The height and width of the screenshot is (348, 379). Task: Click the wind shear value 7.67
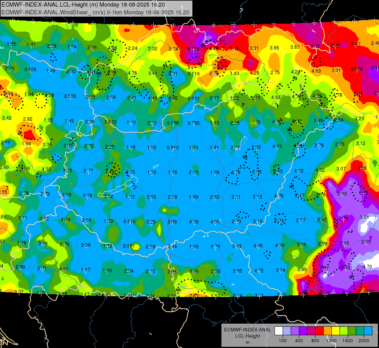(194, 296)
